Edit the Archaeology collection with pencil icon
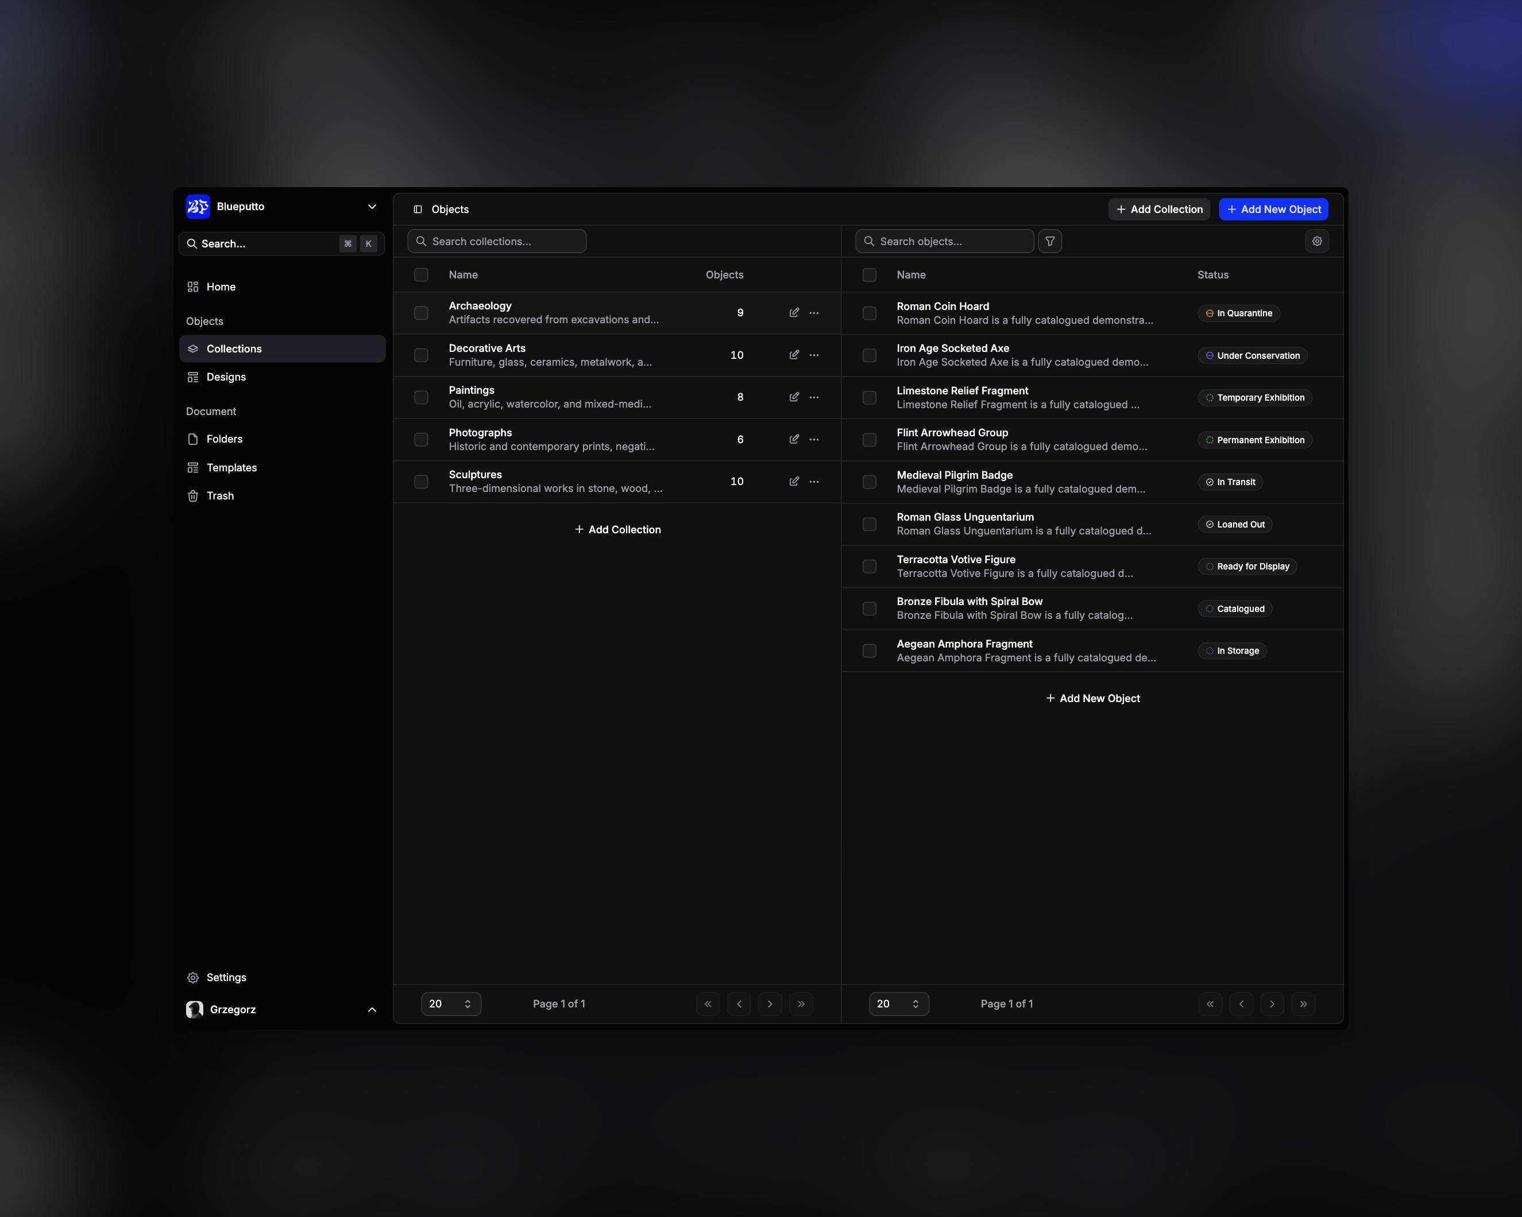 pyautogui.click(x=794, y=312)
